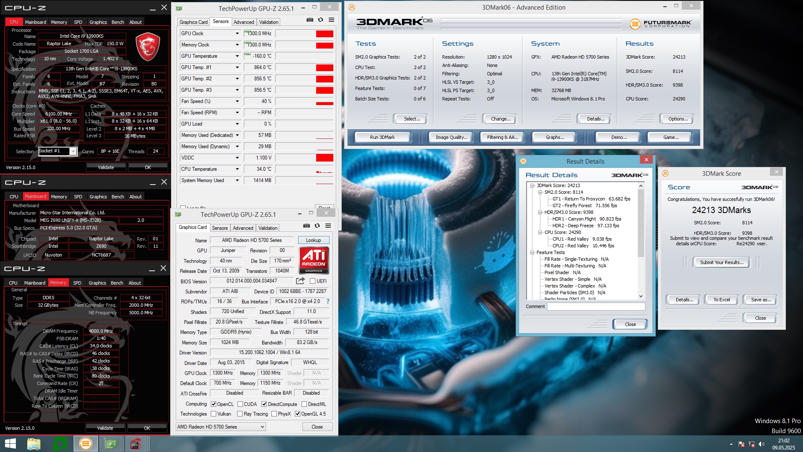Refresh sensors using GPU-Z Sensors refresh icon
The image size is (803, 452).
click(320, 20)
